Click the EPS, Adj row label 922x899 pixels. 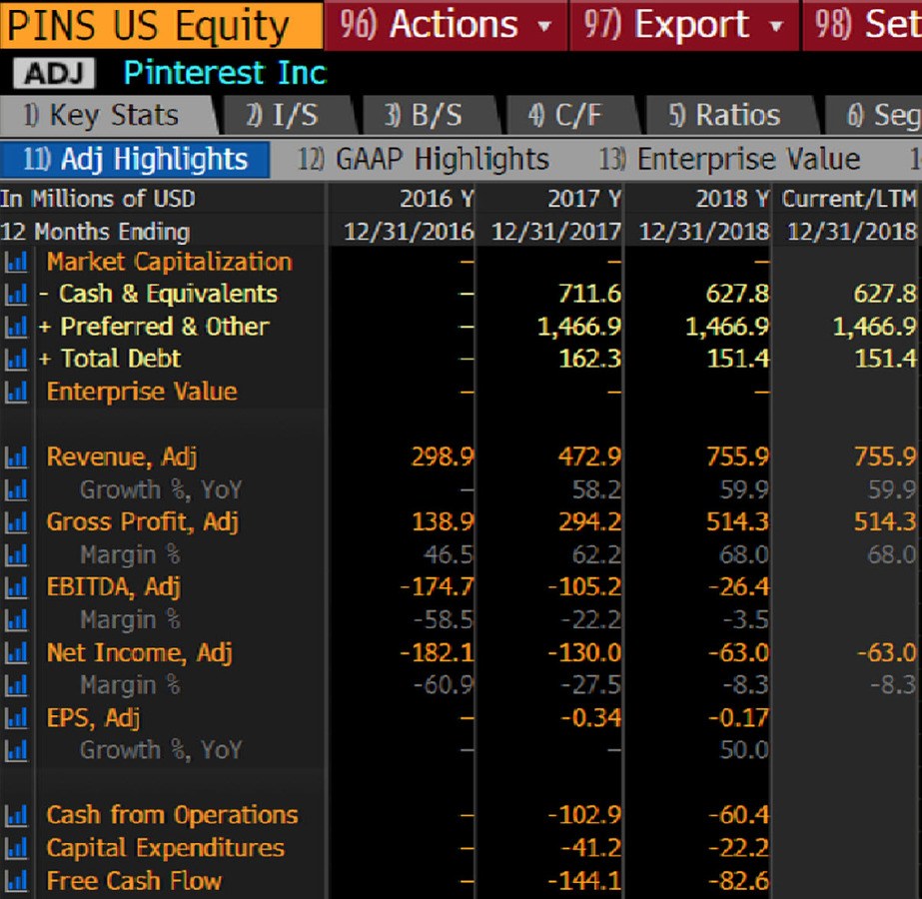pyautogui.click(x=93, y=718)
